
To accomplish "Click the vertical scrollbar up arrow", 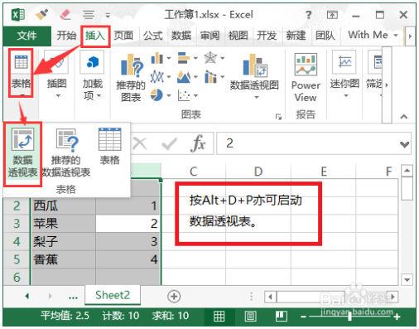I will [407, 171].
